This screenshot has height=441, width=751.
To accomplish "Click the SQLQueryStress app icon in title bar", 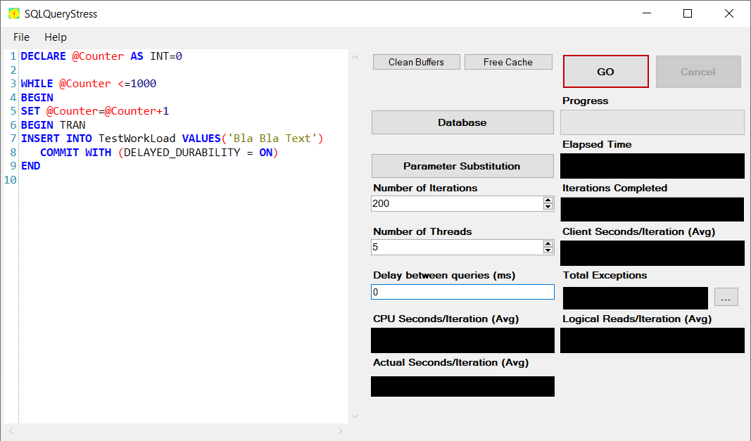I will [14, 13].
